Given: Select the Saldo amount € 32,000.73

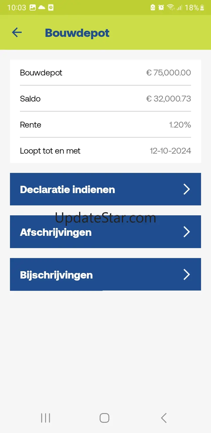Looking at the screenshot, I should (169, 99).
